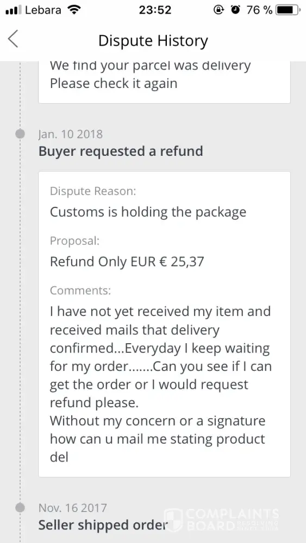Tap the cellular signal bars icon
306x543 pixels.
(14, 10)
